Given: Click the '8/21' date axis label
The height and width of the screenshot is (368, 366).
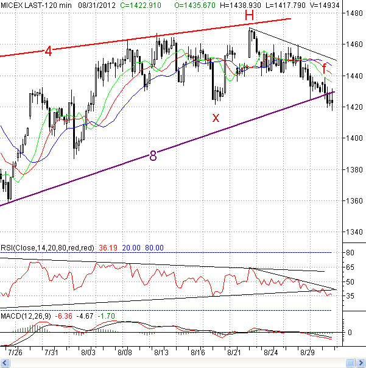Looking at the screenshot, I should [x=234, y=353].
